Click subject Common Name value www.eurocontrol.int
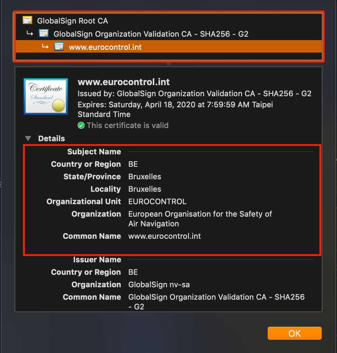The image size is (337, 353). click(x=164, y=236)
